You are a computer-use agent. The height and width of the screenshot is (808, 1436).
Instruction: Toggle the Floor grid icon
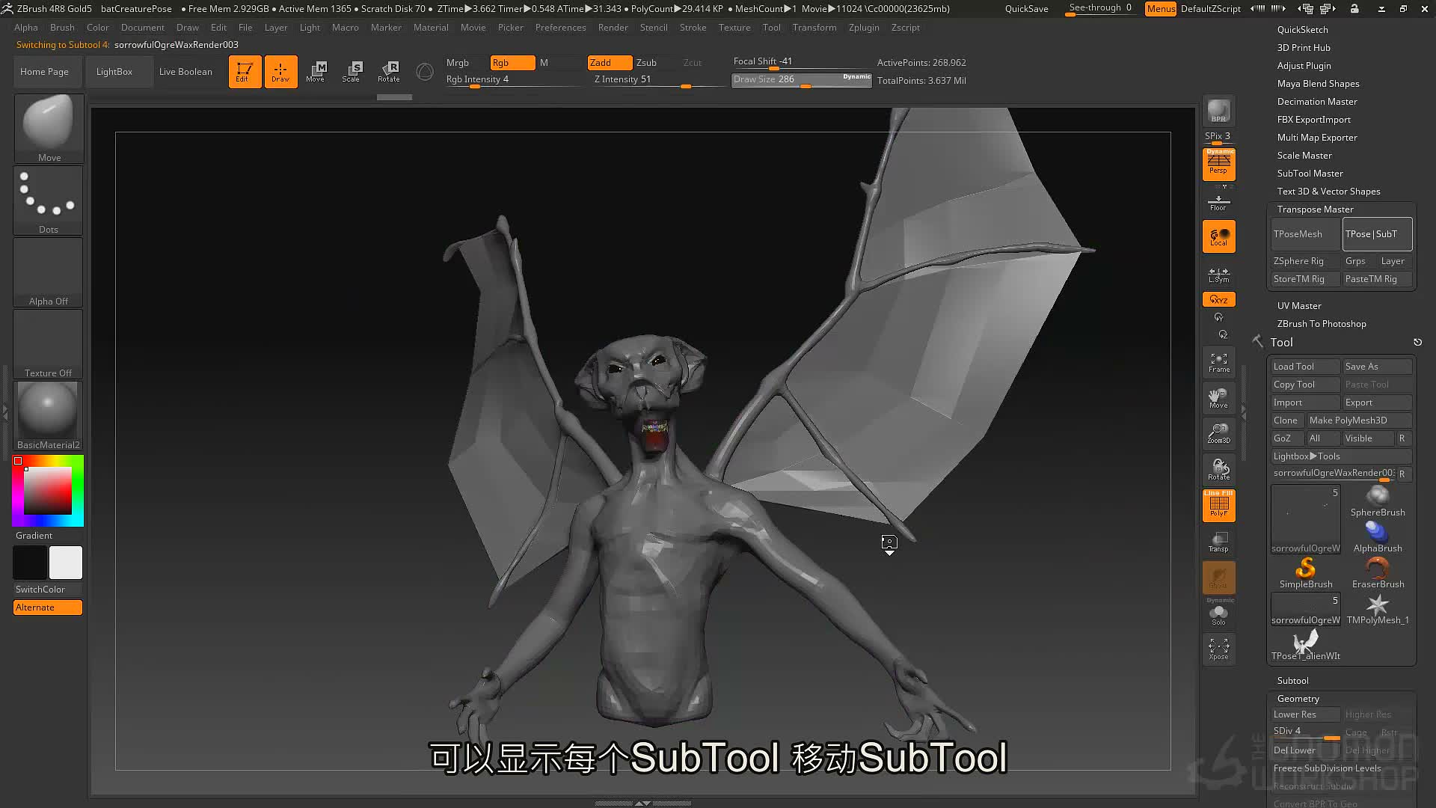1218,202
